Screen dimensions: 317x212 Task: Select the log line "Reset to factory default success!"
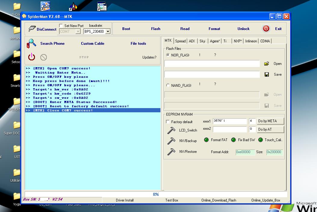[93, 106]
